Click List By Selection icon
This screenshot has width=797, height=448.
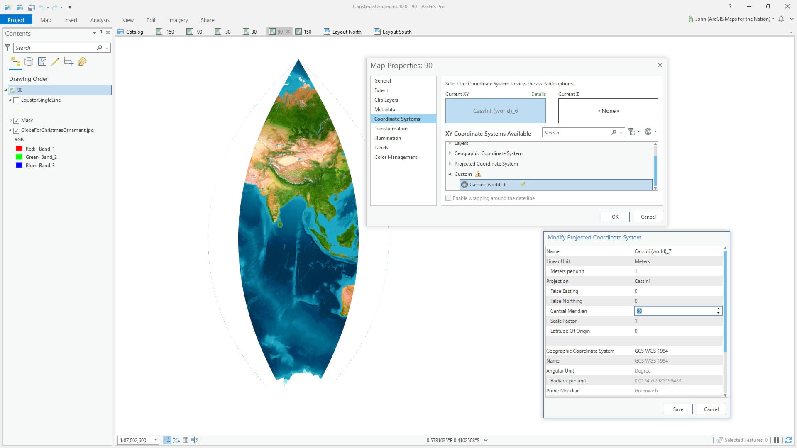coord(42,62)
